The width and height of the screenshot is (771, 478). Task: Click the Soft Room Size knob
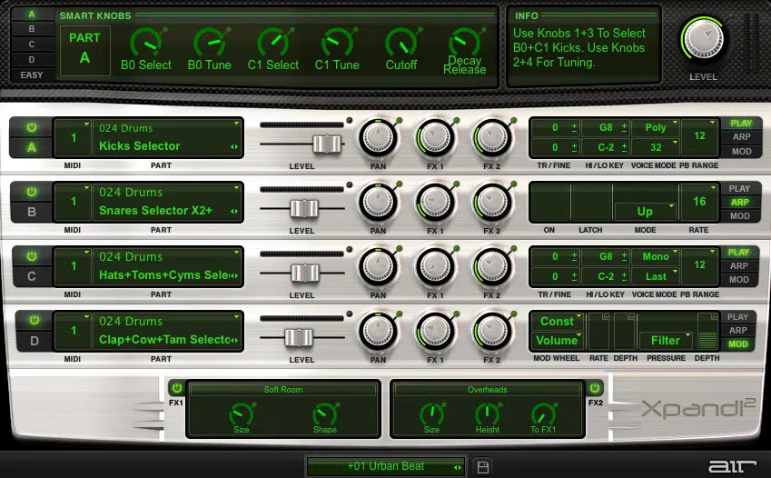[242, 413]
